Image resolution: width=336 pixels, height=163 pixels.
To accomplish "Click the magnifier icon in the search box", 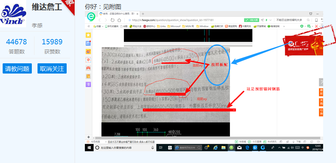I will (x=308, y=20).
